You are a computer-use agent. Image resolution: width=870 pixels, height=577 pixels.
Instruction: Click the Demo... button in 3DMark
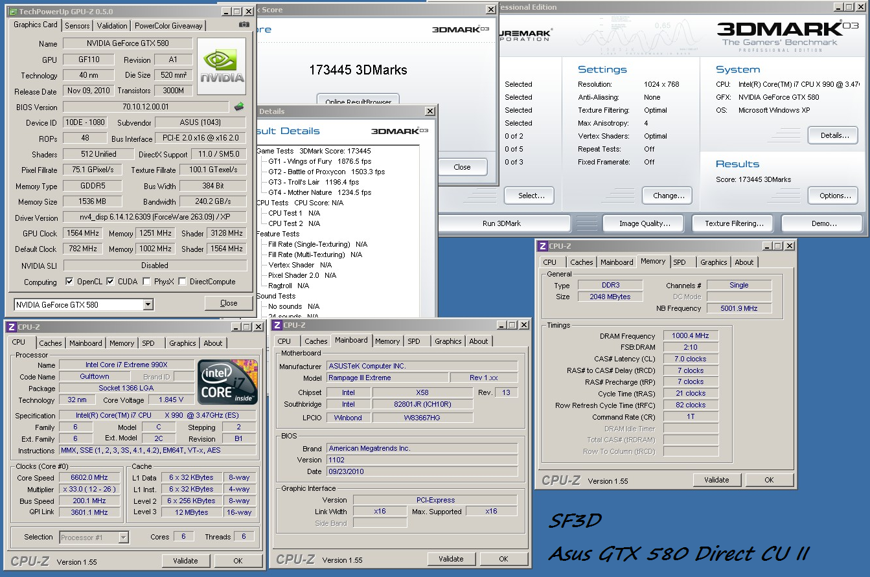pos(823,223)
